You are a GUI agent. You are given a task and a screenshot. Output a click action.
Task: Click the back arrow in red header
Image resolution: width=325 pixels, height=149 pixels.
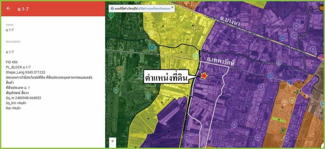(x=8, y=8)
